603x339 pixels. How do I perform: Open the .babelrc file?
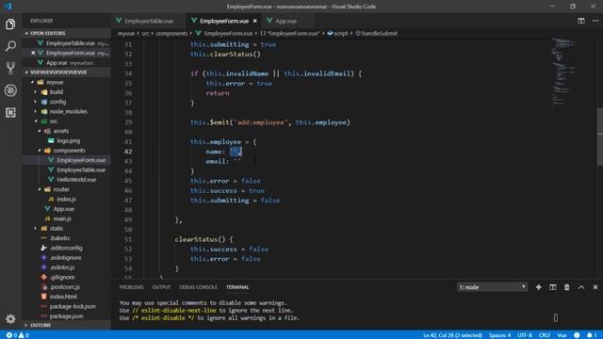(59, 238)
